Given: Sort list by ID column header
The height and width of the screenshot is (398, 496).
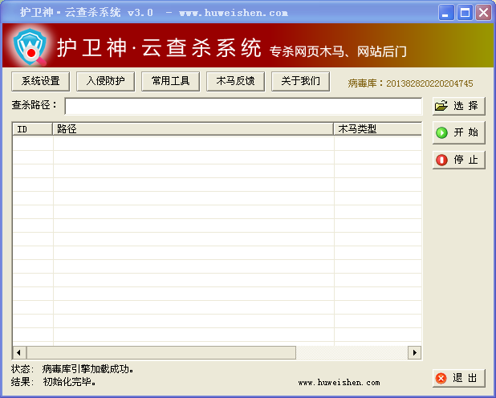Looking at the screenshot, I should point(33,129).
